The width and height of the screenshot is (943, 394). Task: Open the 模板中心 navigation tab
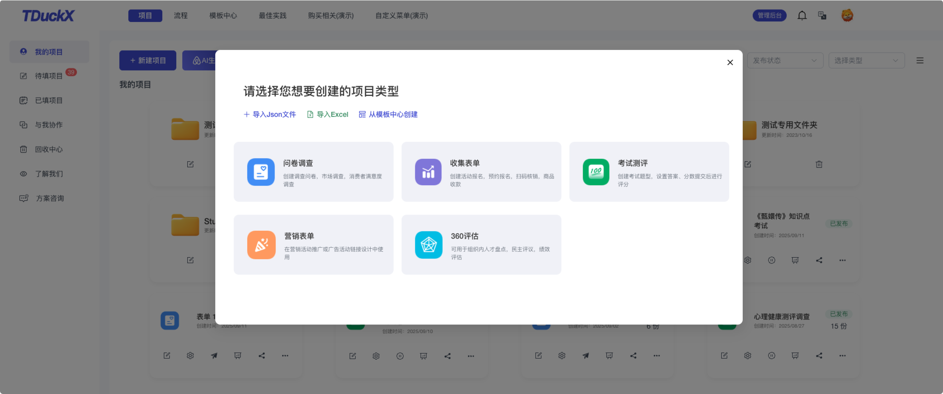(x=223, y=15)
